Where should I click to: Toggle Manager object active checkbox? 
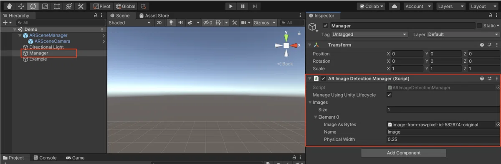(x=326, y=26)
